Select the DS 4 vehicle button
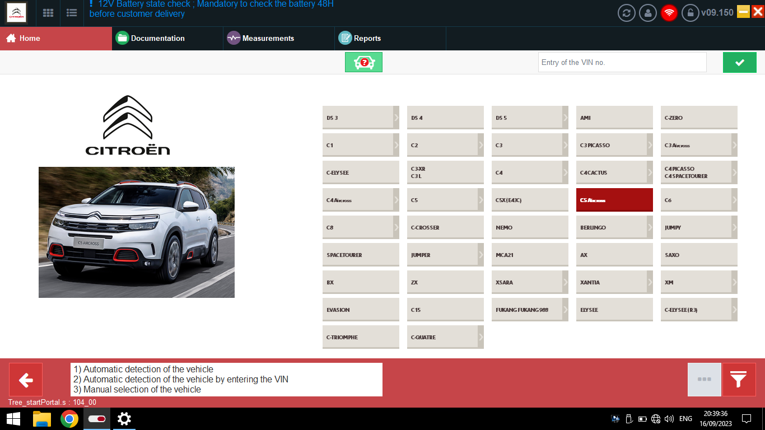Viewport: 765px width, 430px height. (x=445, y=118)
